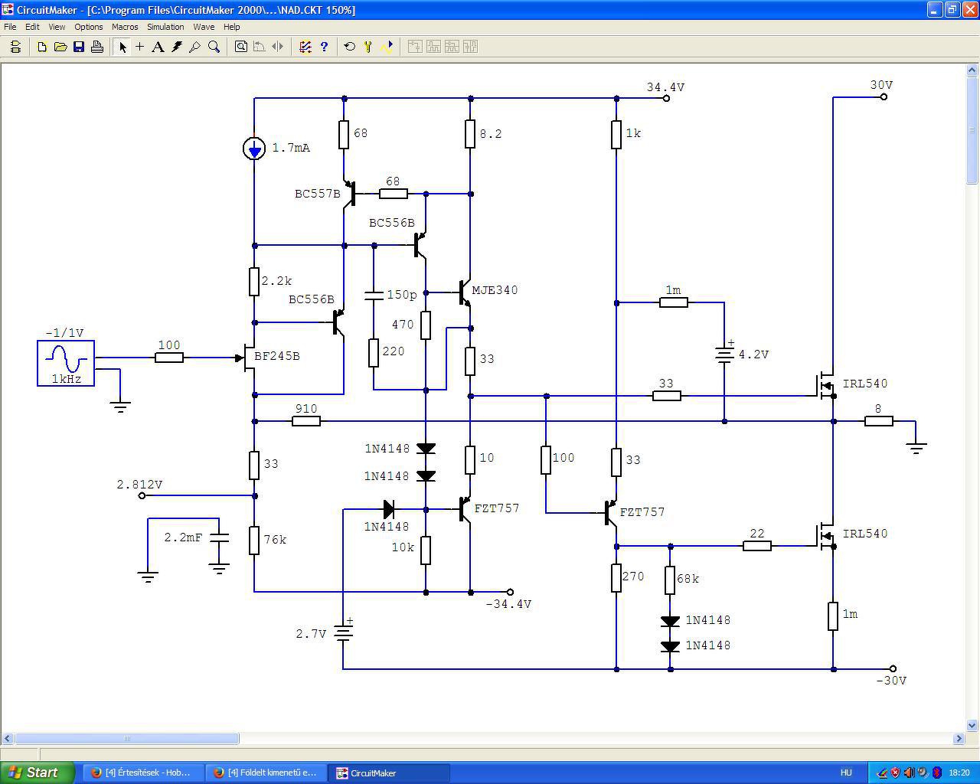The height and width of the screenshot is (784, 980).
Task: Click the vertical scrollbar thumb
Action: click(972, 130)
